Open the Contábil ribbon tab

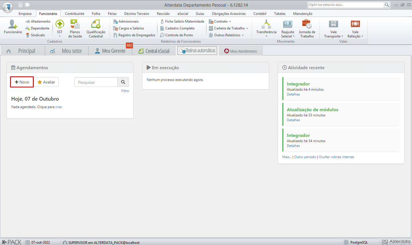pos(260,14)
